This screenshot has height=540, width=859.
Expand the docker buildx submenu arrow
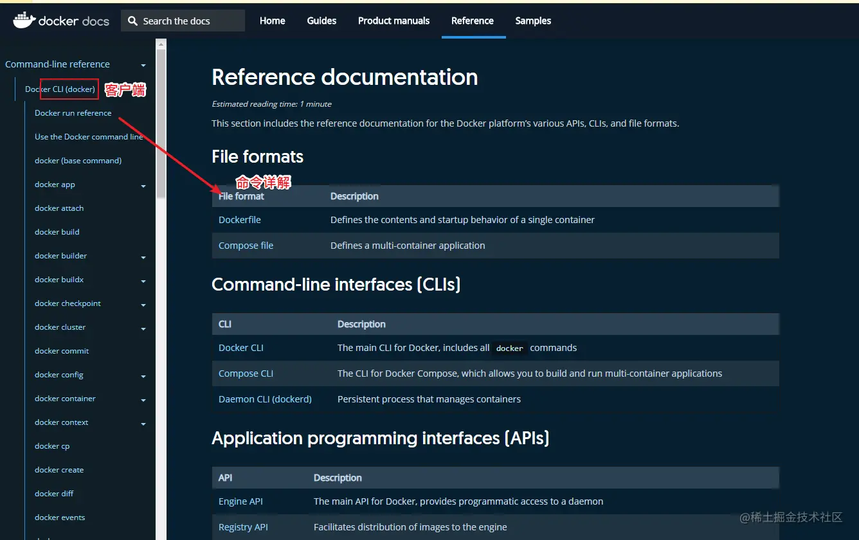143,282
